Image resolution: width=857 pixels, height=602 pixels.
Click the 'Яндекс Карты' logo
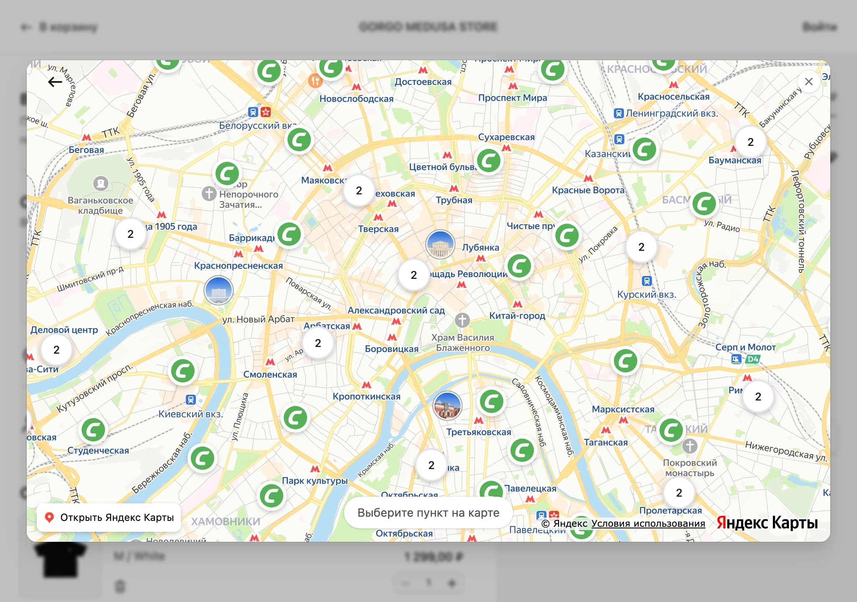767,523
